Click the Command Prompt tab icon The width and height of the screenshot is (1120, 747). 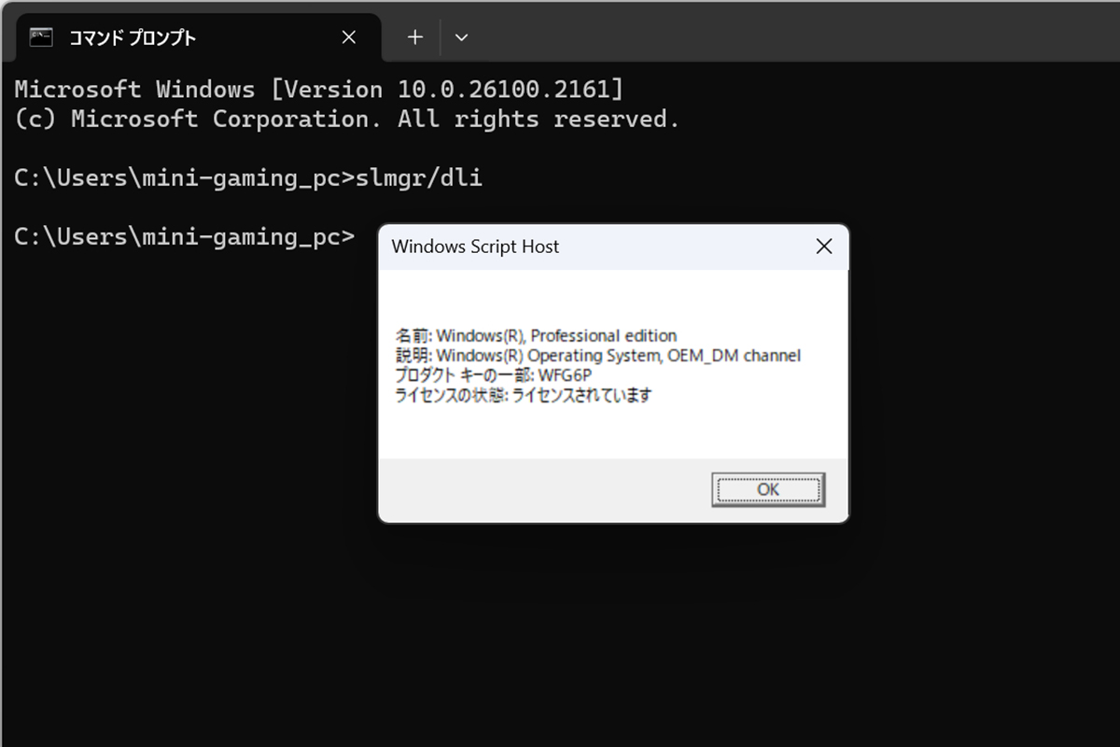pos(41,37)
